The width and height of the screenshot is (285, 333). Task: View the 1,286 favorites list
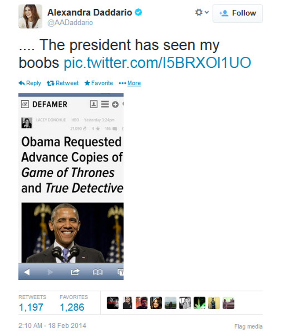(72, 307)
